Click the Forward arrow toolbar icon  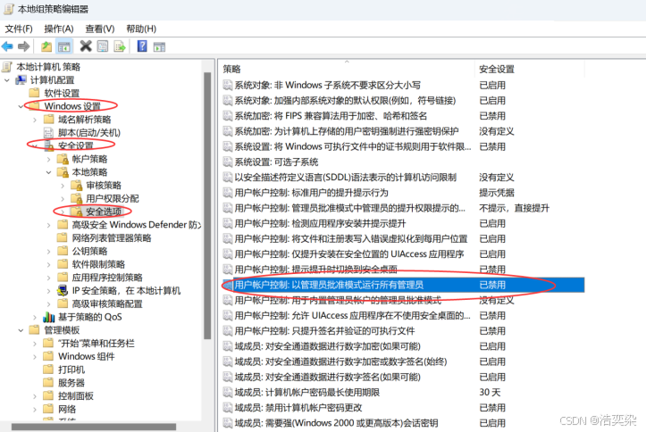pyautogui.click(x=24, y=46)
